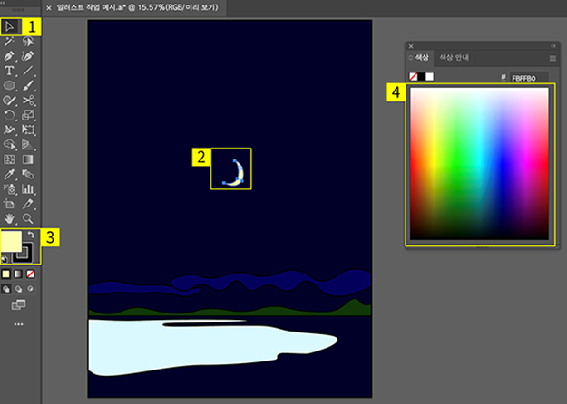Select the light blue lake shape
The width and height of the screenshot is (567, 404).
(188, 349)
